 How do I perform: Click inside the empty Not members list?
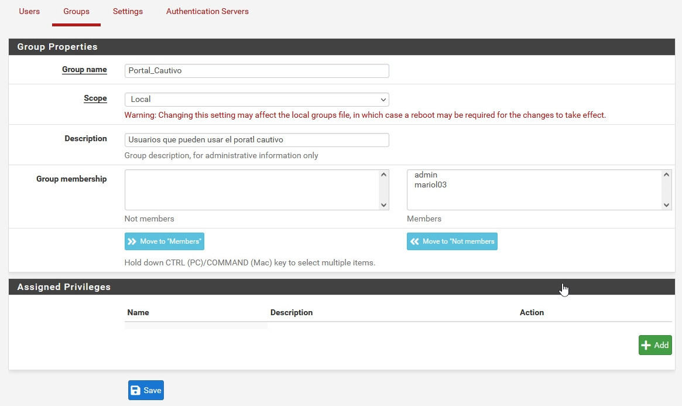(x=252, y=190)
